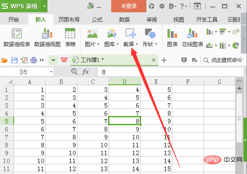Go to the 视图 tab
The image size is (247, 174).
coord(178,20)
